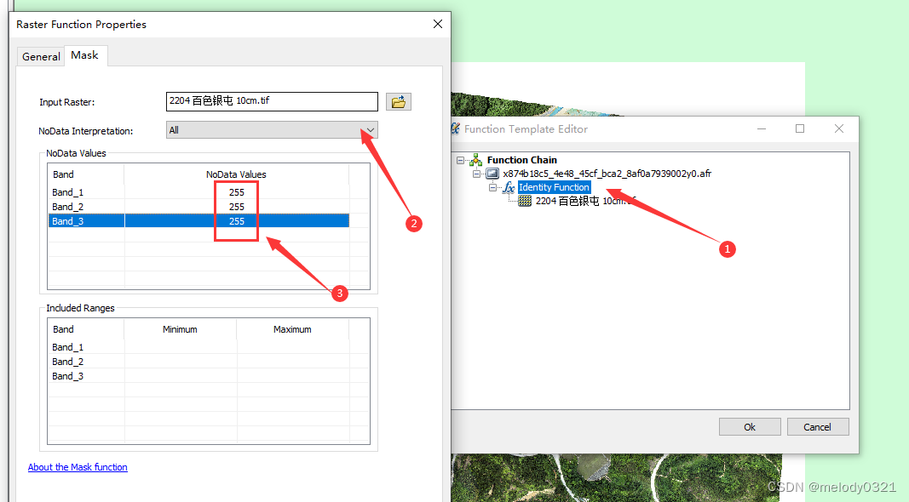Open the browse folder icon for Input Raster
Viewport: 909px width, 502px height.
click(398, 102)
